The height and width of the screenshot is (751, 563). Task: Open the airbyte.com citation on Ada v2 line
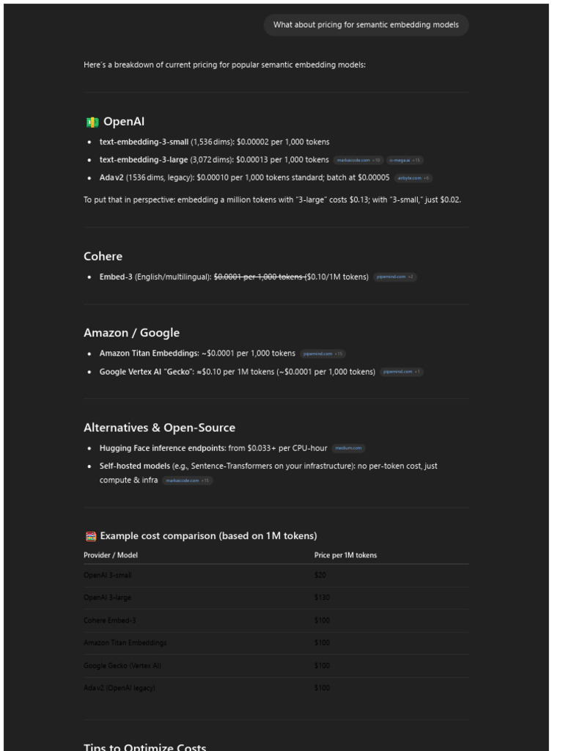(x=413, y=178)
